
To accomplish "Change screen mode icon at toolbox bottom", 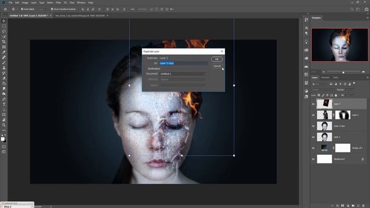I will [4, 151].
